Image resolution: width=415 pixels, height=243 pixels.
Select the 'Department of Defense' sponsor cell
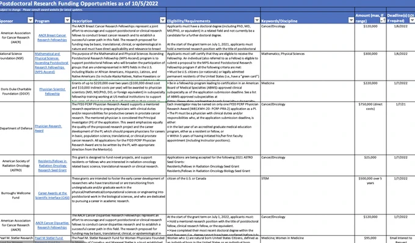16,128
